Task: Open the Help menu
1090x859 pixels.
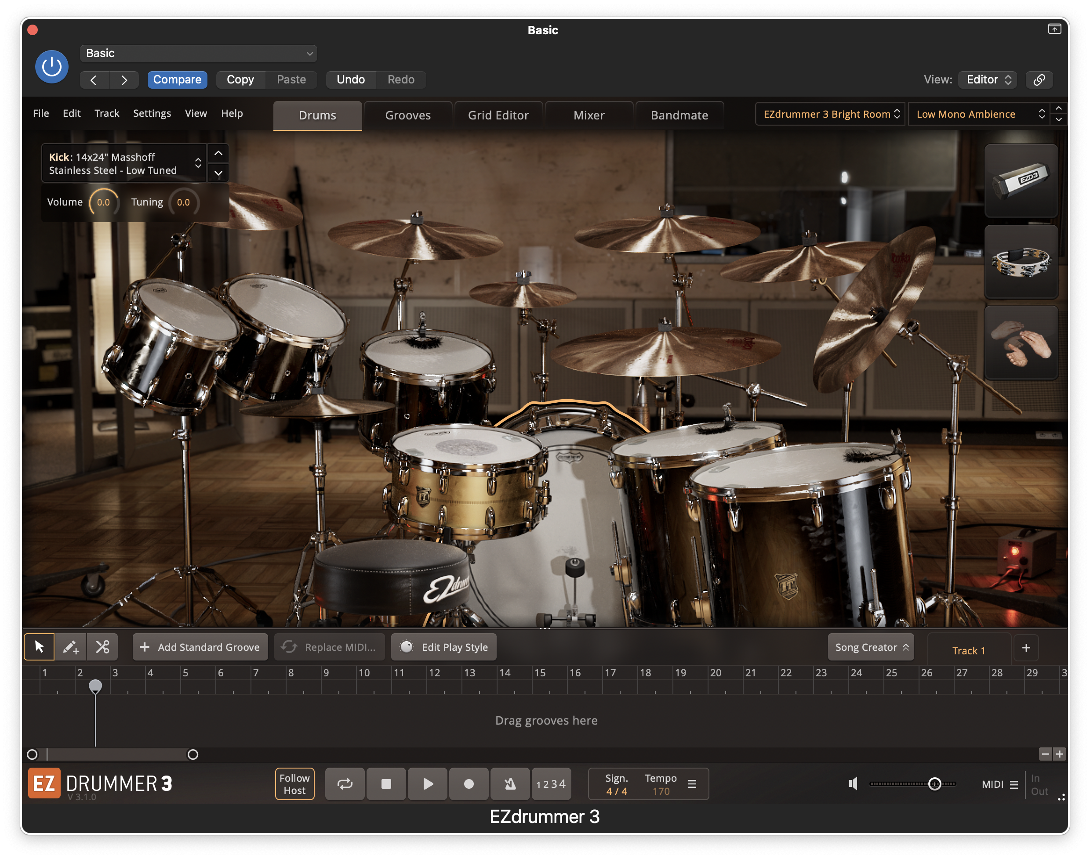Action: coord(232,113)
